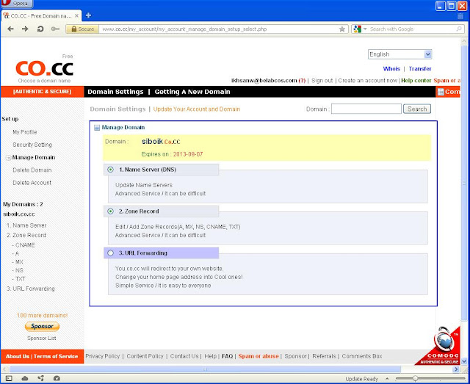Open the Terms of Service footer link
Viewport: 470px width, 384px height.
click(x=56, y=356)
